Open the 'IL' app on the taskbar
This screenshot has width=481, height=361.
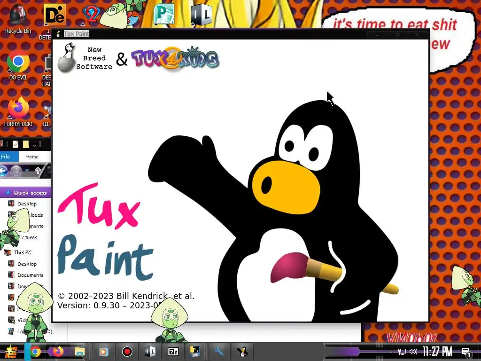point(150,352)
